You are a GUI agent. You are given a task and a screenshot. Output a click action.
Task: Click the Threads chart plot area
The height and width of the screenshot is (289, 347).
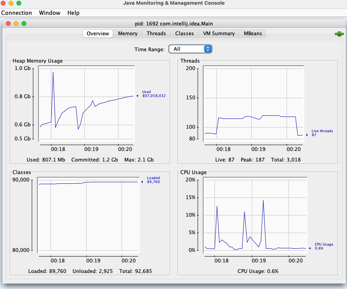[x=254, y=104]
